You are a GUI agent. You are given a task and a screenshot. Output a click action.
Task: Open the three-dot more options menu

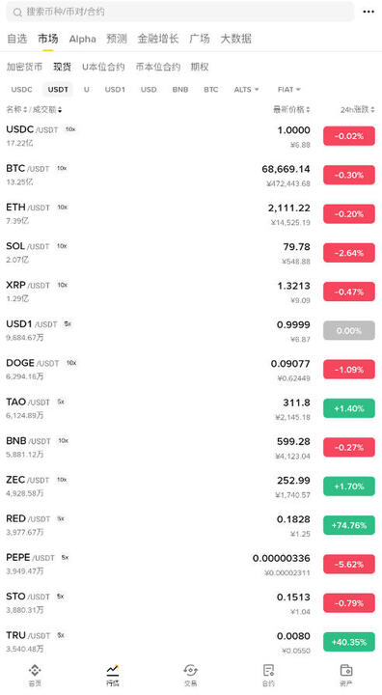[x=368, y=12]
